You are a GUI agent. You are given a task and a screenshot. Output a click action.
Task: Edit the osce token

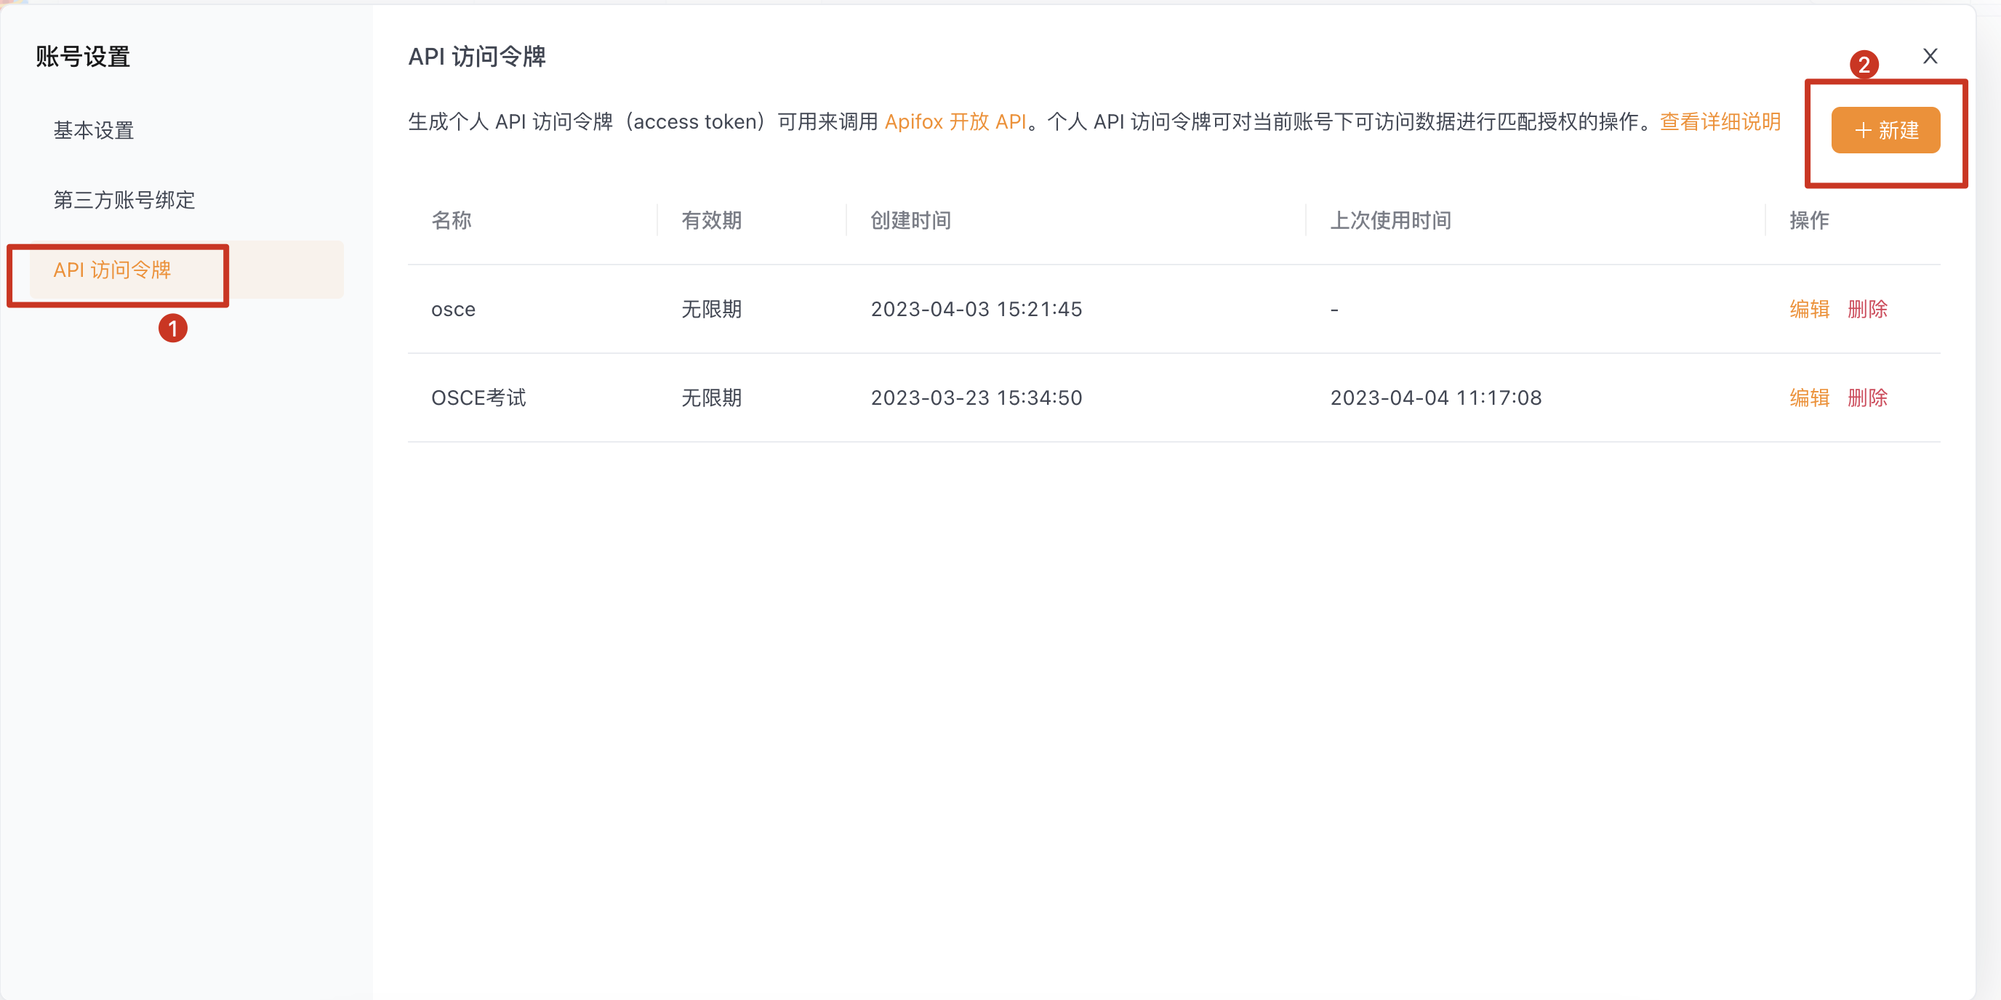pyautogui.click(x=1809, y=309)
